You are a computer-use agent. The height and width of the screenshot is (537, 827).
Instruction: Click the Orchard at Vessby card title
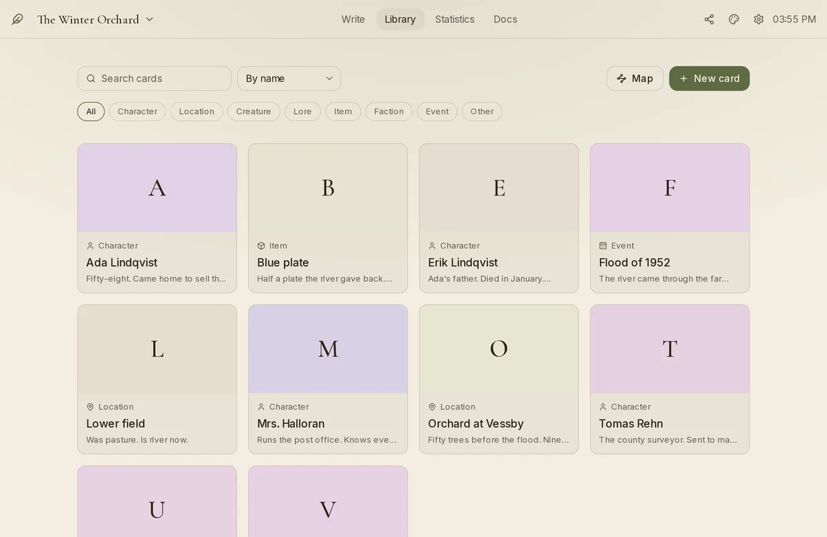(x=476, y=423)
